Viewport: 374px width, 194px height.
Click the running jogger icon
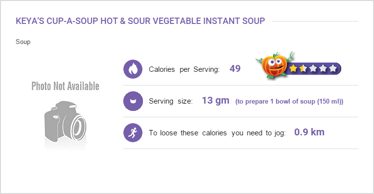pyautogui.click(x=133, y=132)
